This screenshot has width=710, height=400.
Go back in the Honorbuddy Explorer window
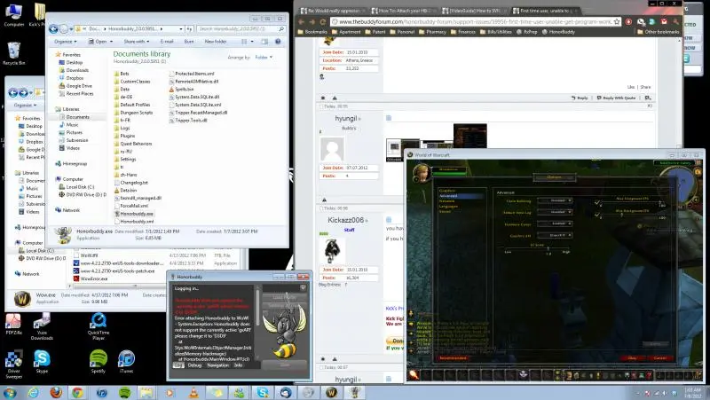coord(53,29)
